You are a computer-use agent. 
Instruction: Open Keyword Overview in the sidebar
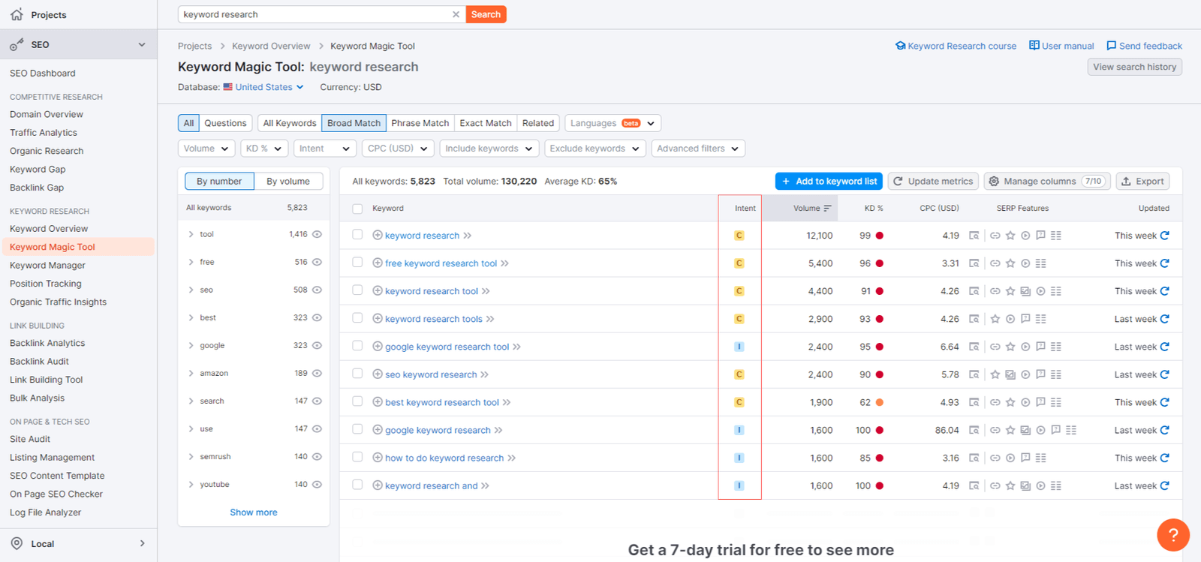[x=49, y=229]
